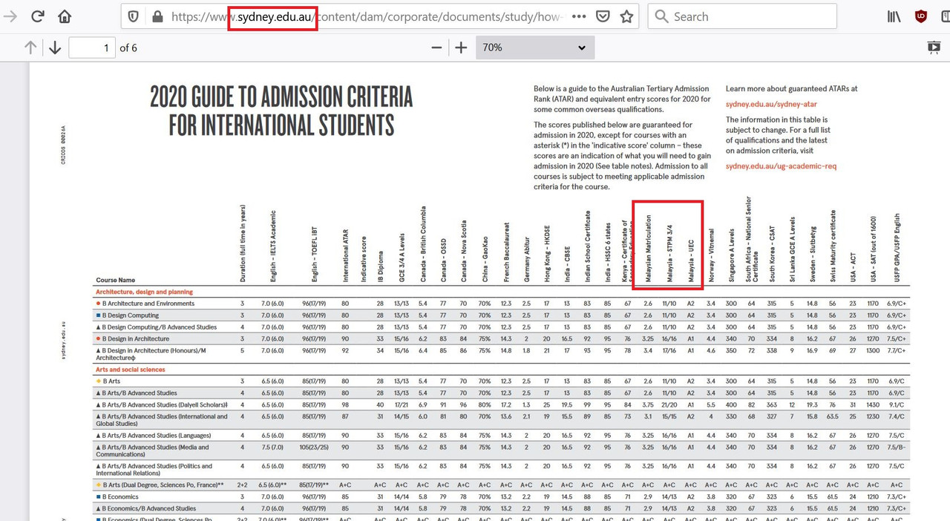
Task: Click the Course Name column header
Action: pyautogui.click(x=116, y=281)
